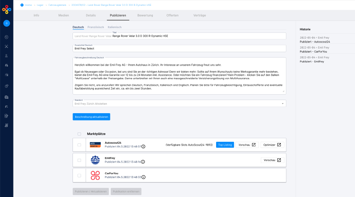This screenshot has height=197, width=355.
Task: Open the Verträge tab
Action: pos(199,15)
